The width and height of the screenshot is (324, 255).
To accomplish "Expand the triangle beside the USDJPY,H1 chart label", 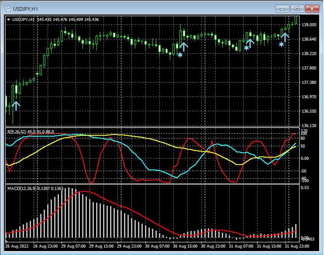I will 9,20.
